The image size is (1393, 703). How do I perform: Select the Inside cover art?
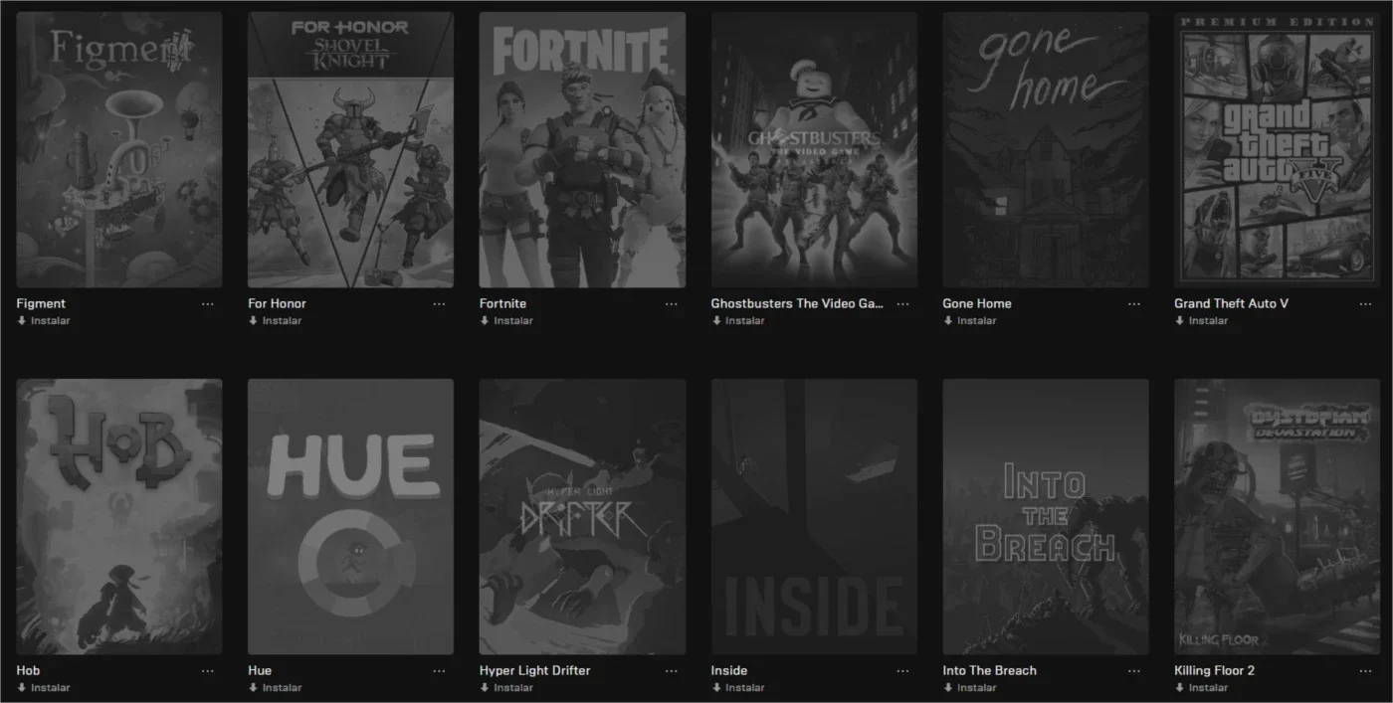(x=814, y=517)
